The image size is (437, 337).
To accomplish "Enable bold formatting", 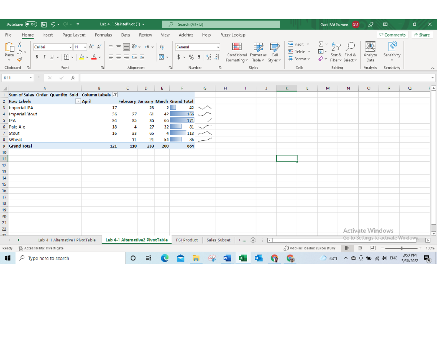I will coord(36,57).
